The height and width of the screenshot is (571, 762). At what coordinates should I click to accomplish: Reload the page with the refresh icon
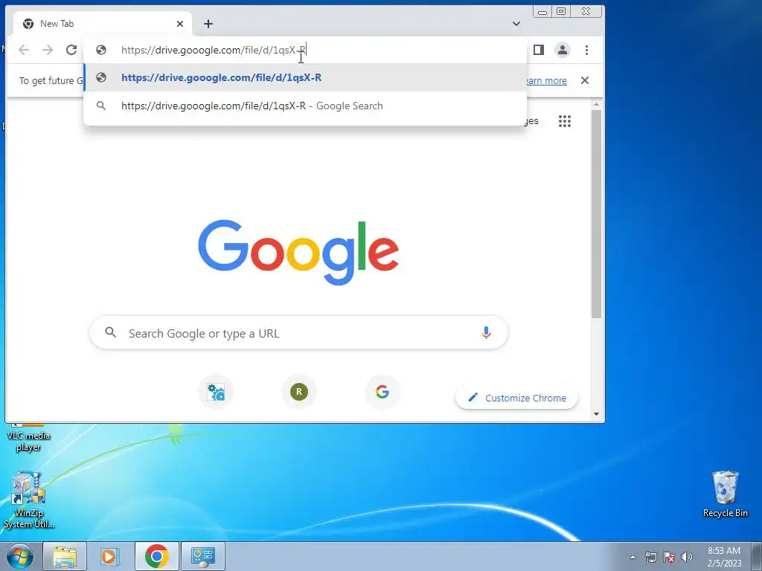[71, 50]
